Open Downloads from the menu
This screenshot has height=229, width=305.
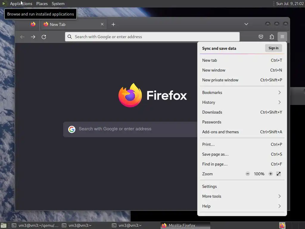242,112
